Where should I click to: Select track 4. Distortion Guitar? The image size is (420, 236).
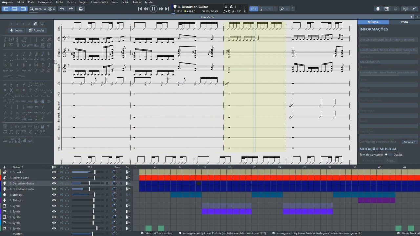pyautogui.click(x=23, y=189)
